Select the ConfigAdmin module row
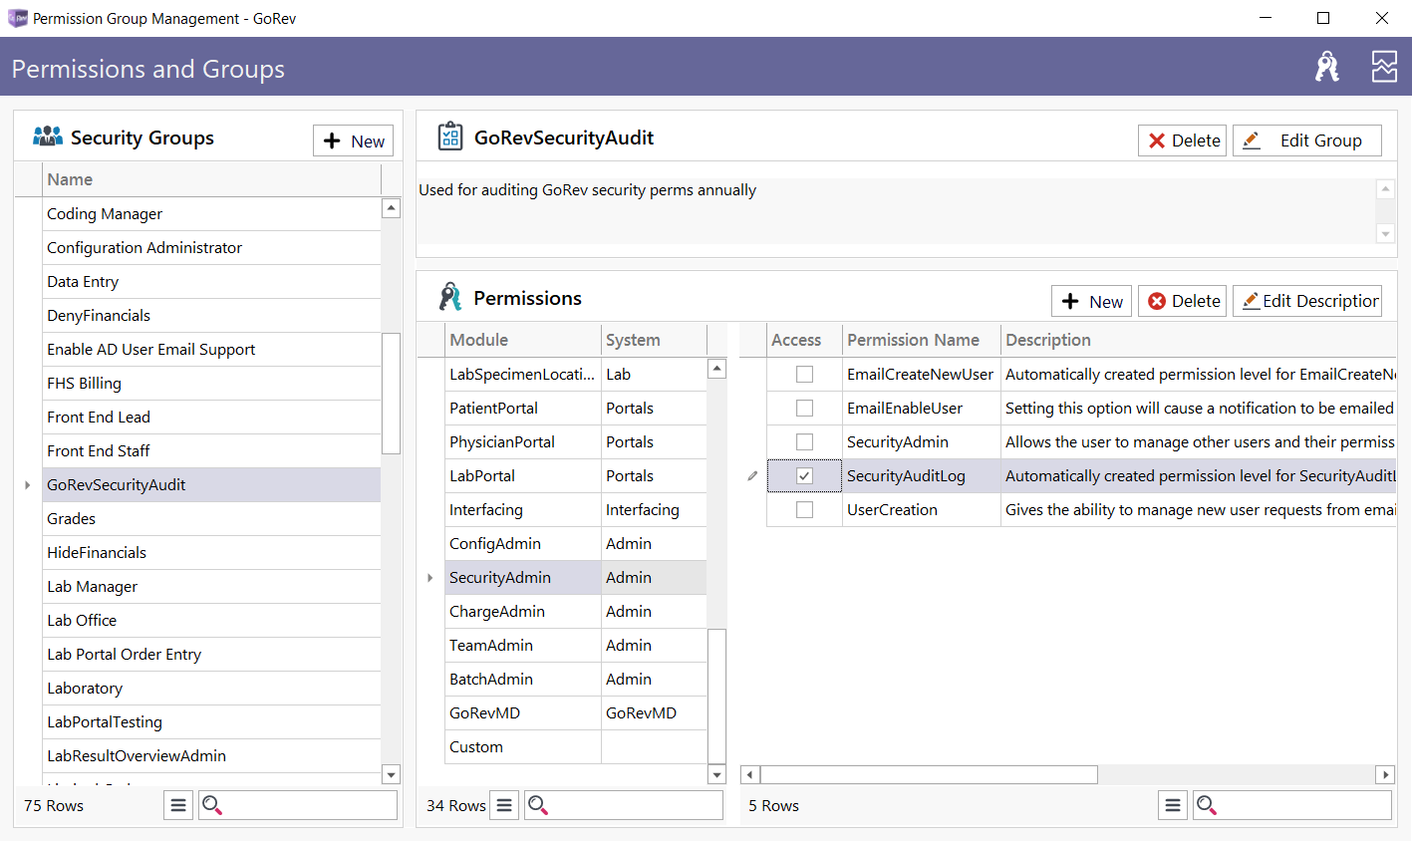Viewport: 1412px width, 842px height. pos(576,544)
